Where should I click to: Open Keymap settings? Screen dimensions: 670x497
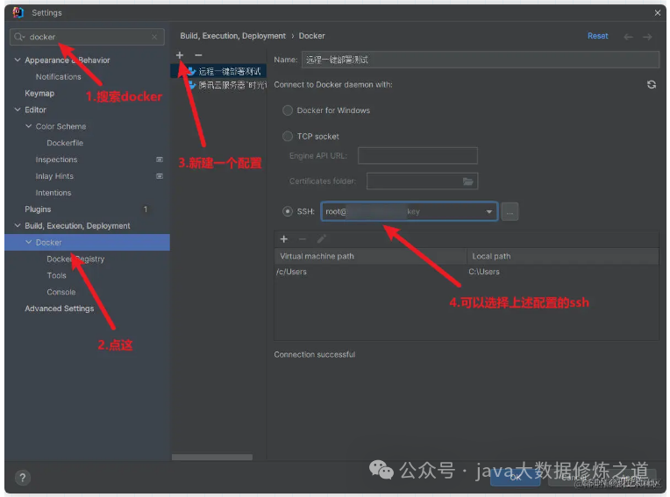pyautogui.click(x=39, y=94)
